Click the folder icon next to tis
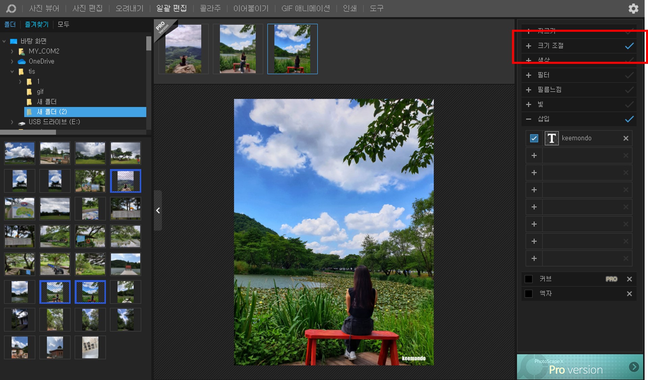This screenshot has width=648, height=380. coord(21,72)
